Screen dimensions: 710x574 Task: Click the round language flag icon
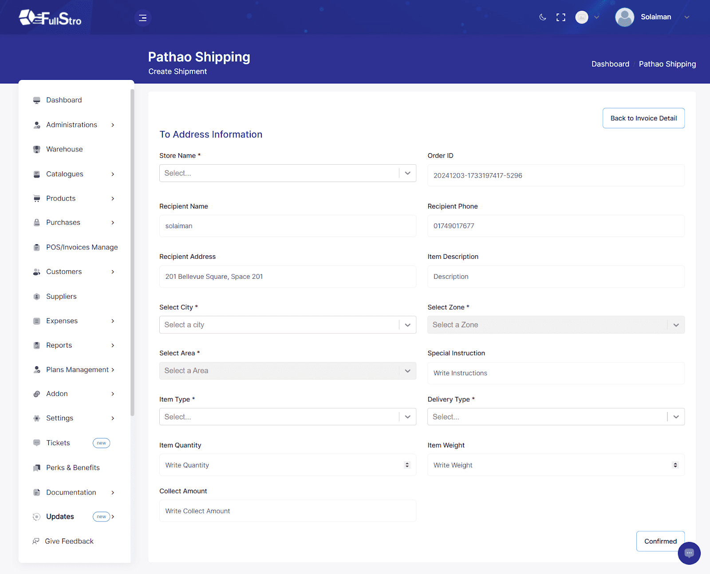click(582, 17)
